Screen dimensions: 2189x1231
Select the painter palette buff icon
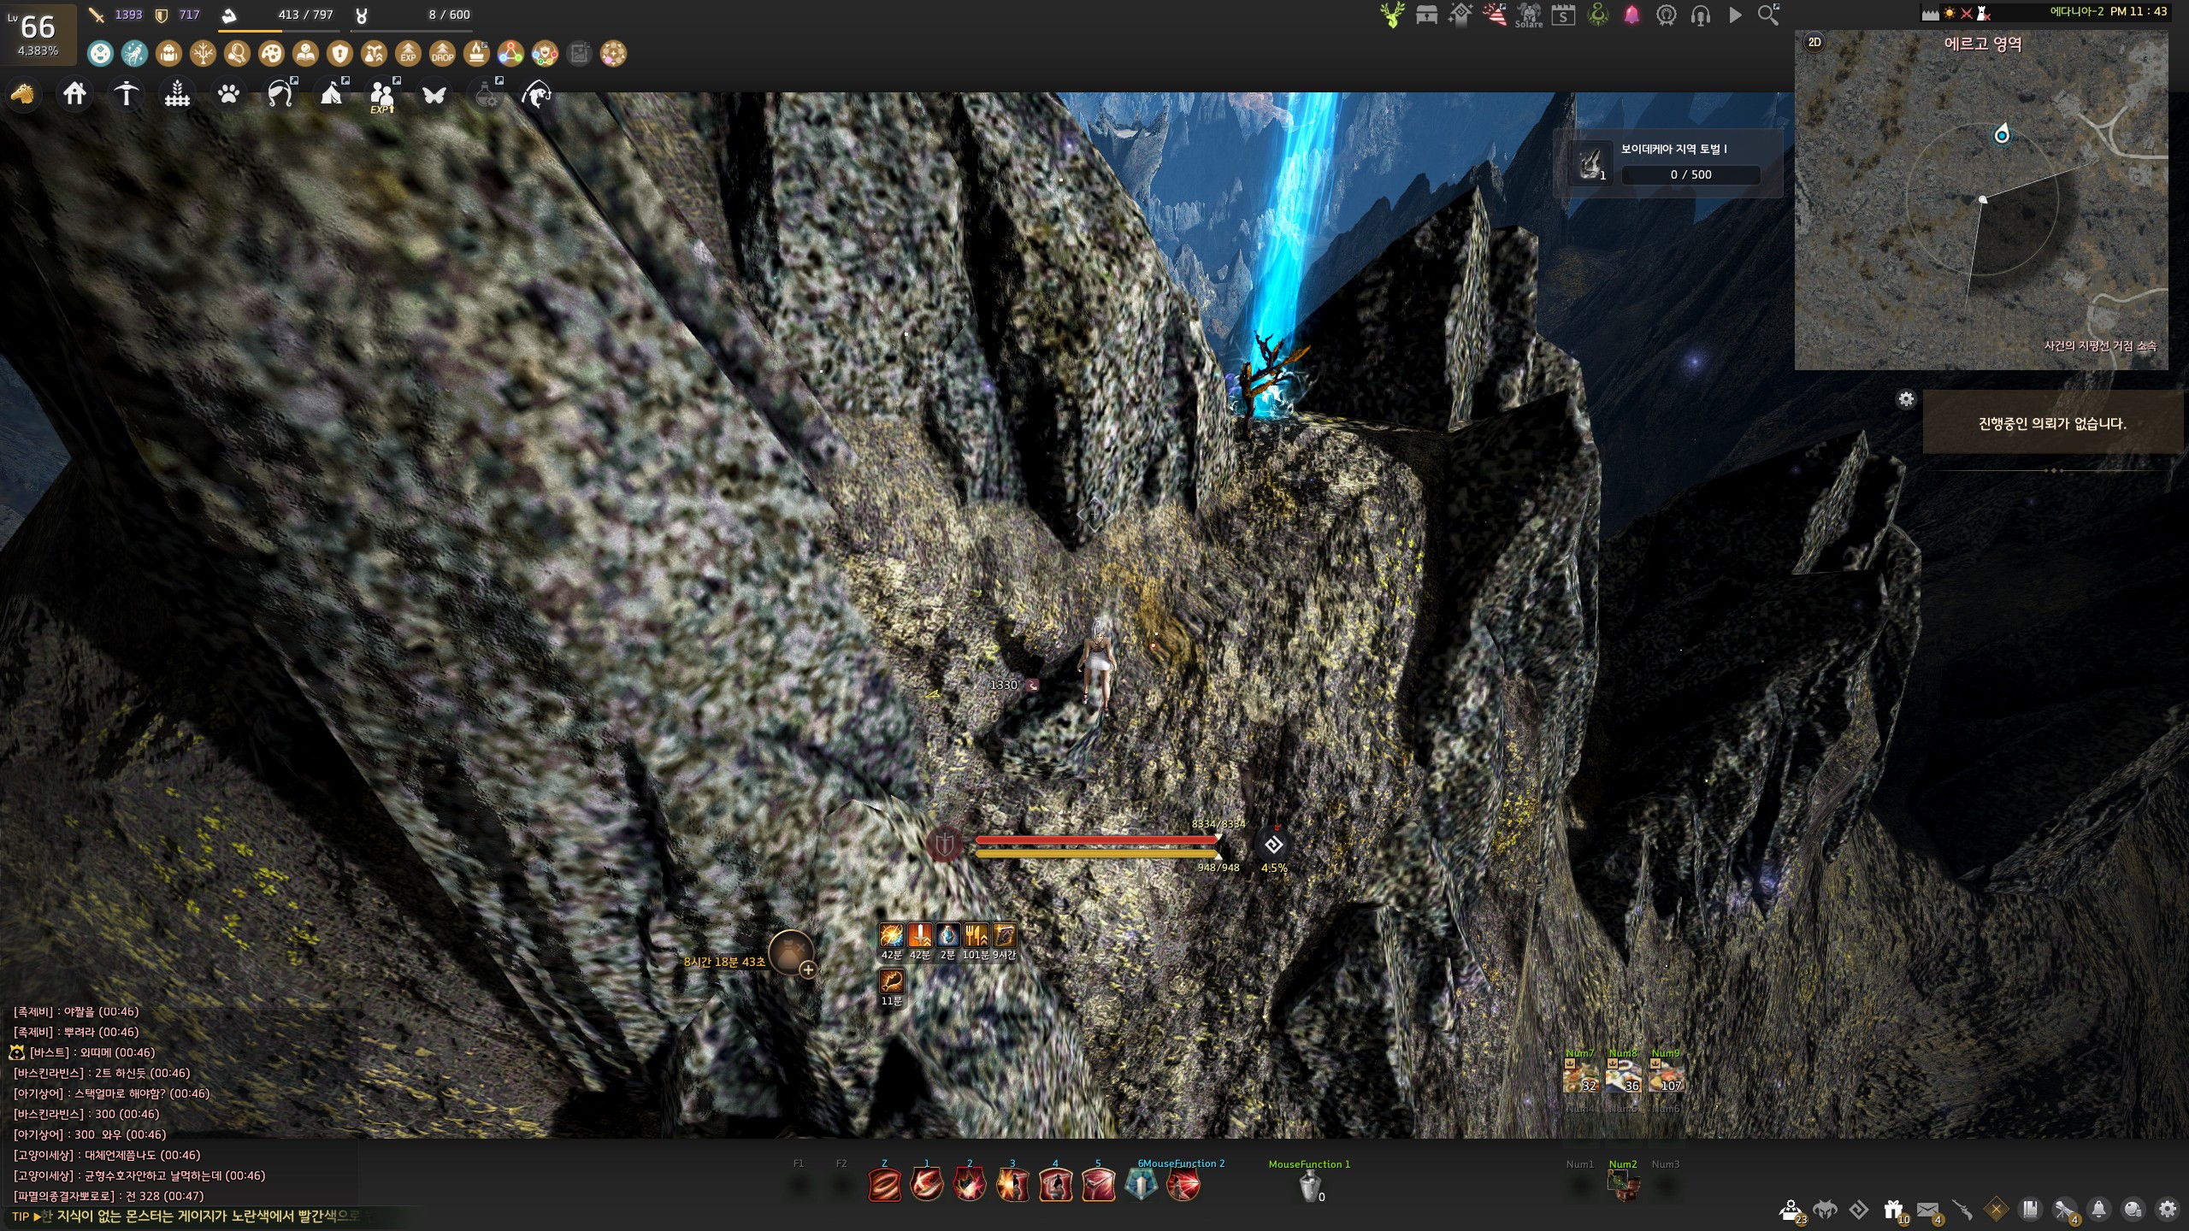[x=271, y=54]
